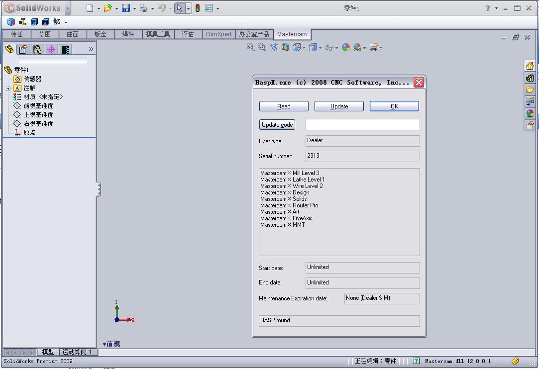The width and height of the screenshot is (539, 369).
Task: Switch to the 模具工具 tab
Action: coord(158,34)
